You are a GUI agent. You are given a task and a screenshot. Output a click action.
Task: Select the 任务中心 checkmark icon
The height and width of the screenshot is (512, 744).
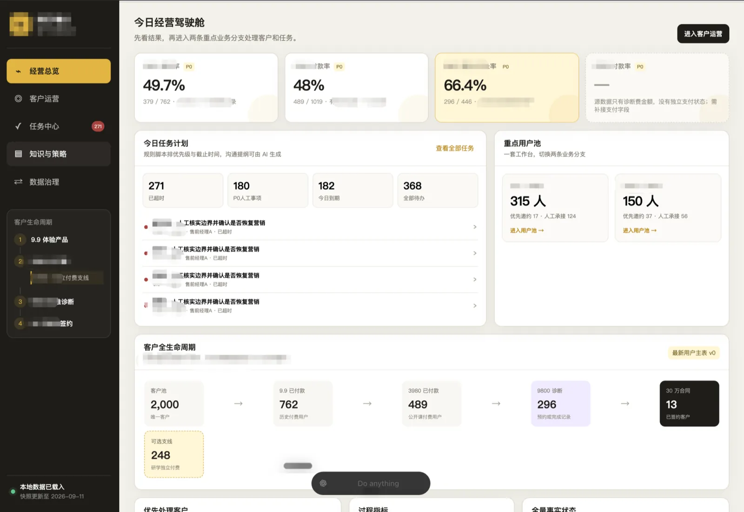19,126
